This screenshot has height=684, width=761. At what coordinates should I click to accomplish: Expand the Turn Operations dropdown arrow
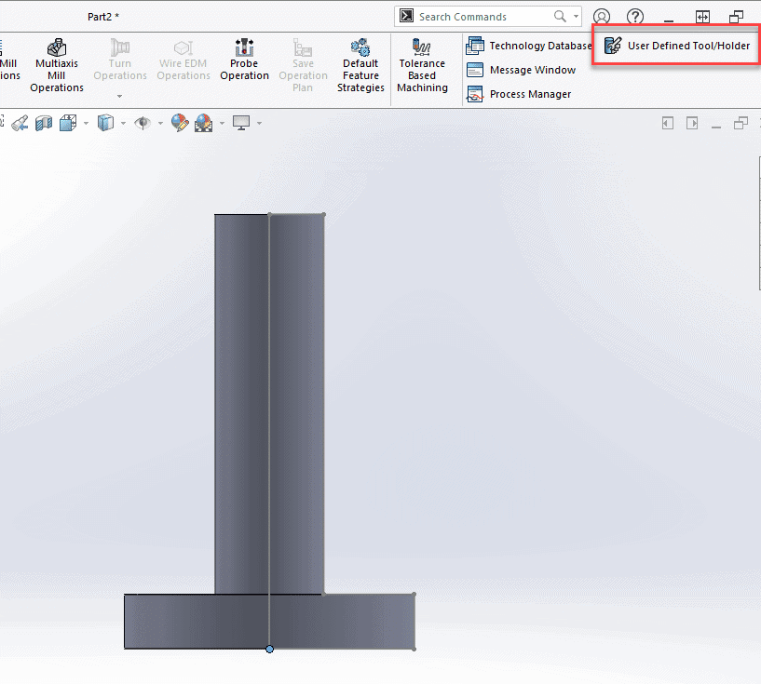tap(119, 96)
